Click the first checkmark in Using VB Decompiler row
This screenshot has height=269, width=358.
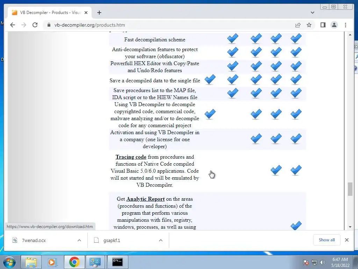210,114
